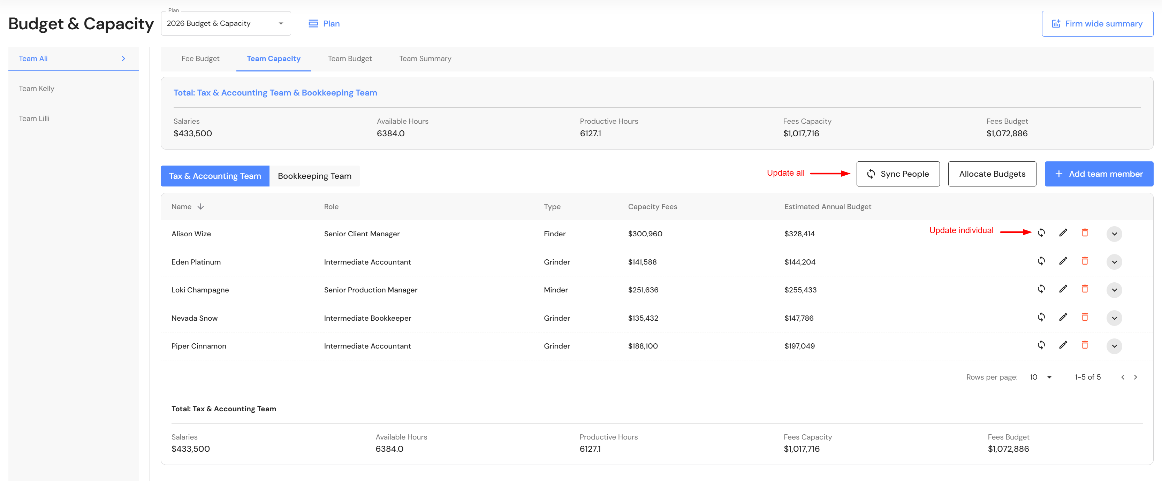Select Team Kelly in sidebar
The image size is (1162, 481).
(x=37, y=88)
